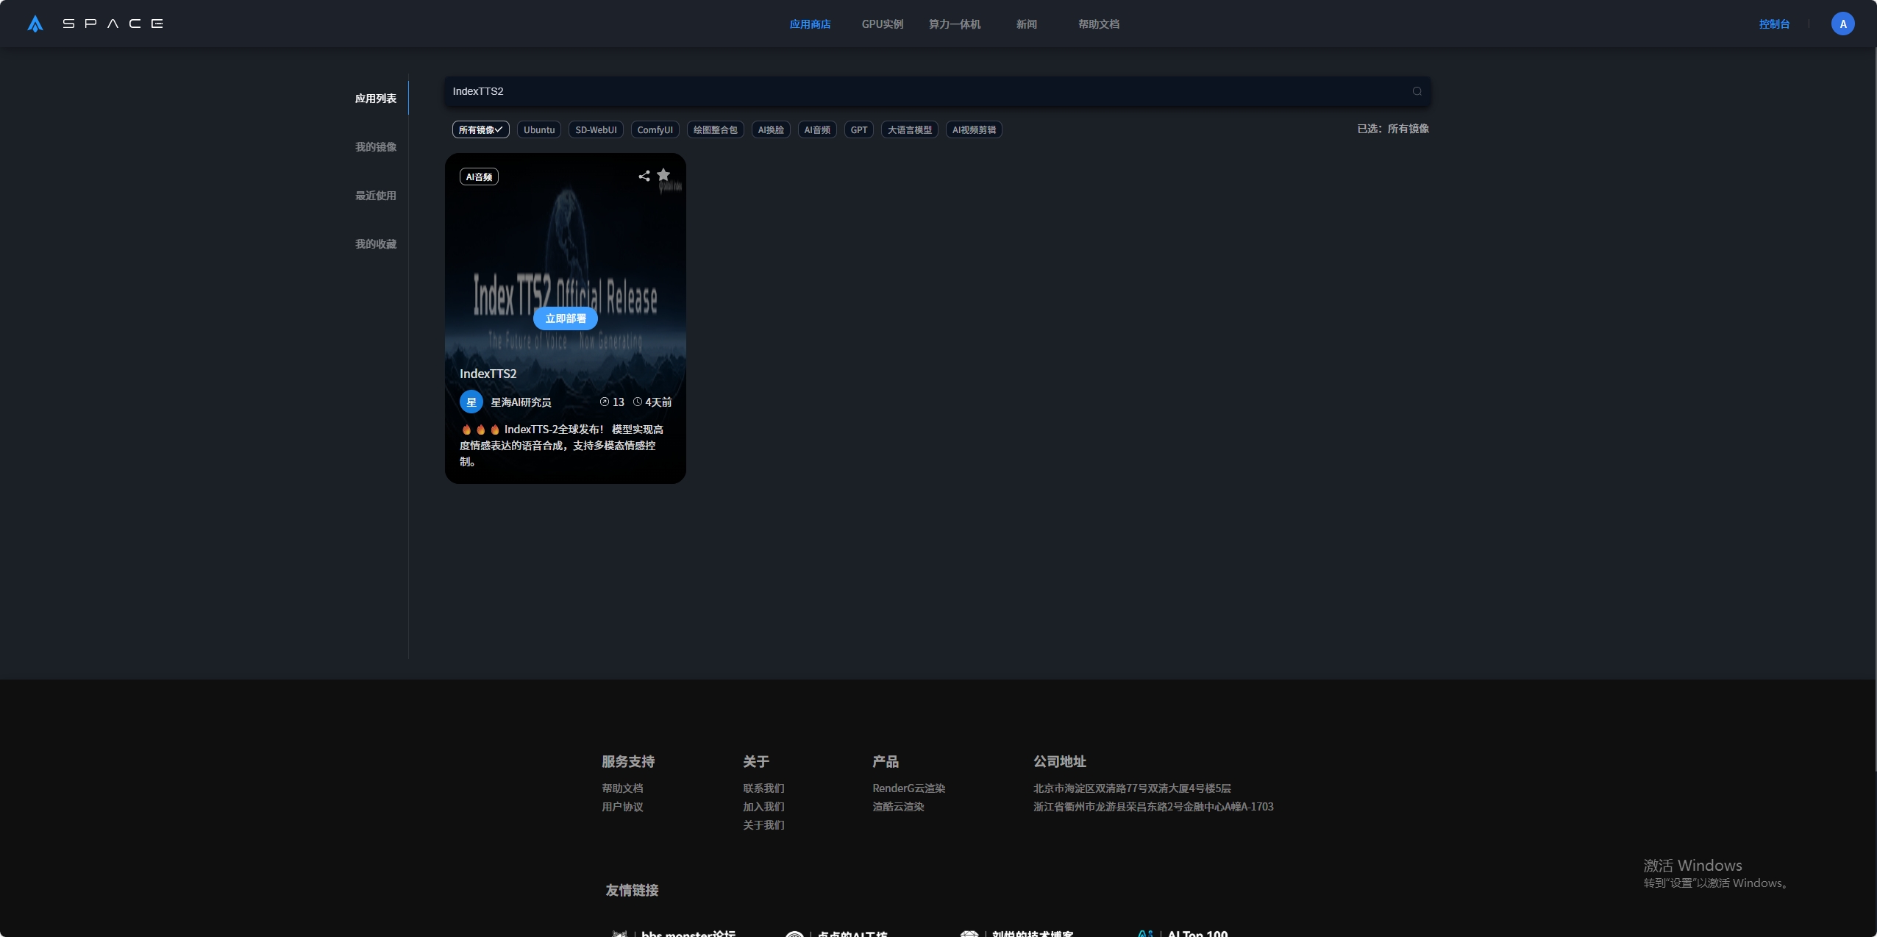Open the user avatar A menu

pyautogui.click(x=1842, y=24)
